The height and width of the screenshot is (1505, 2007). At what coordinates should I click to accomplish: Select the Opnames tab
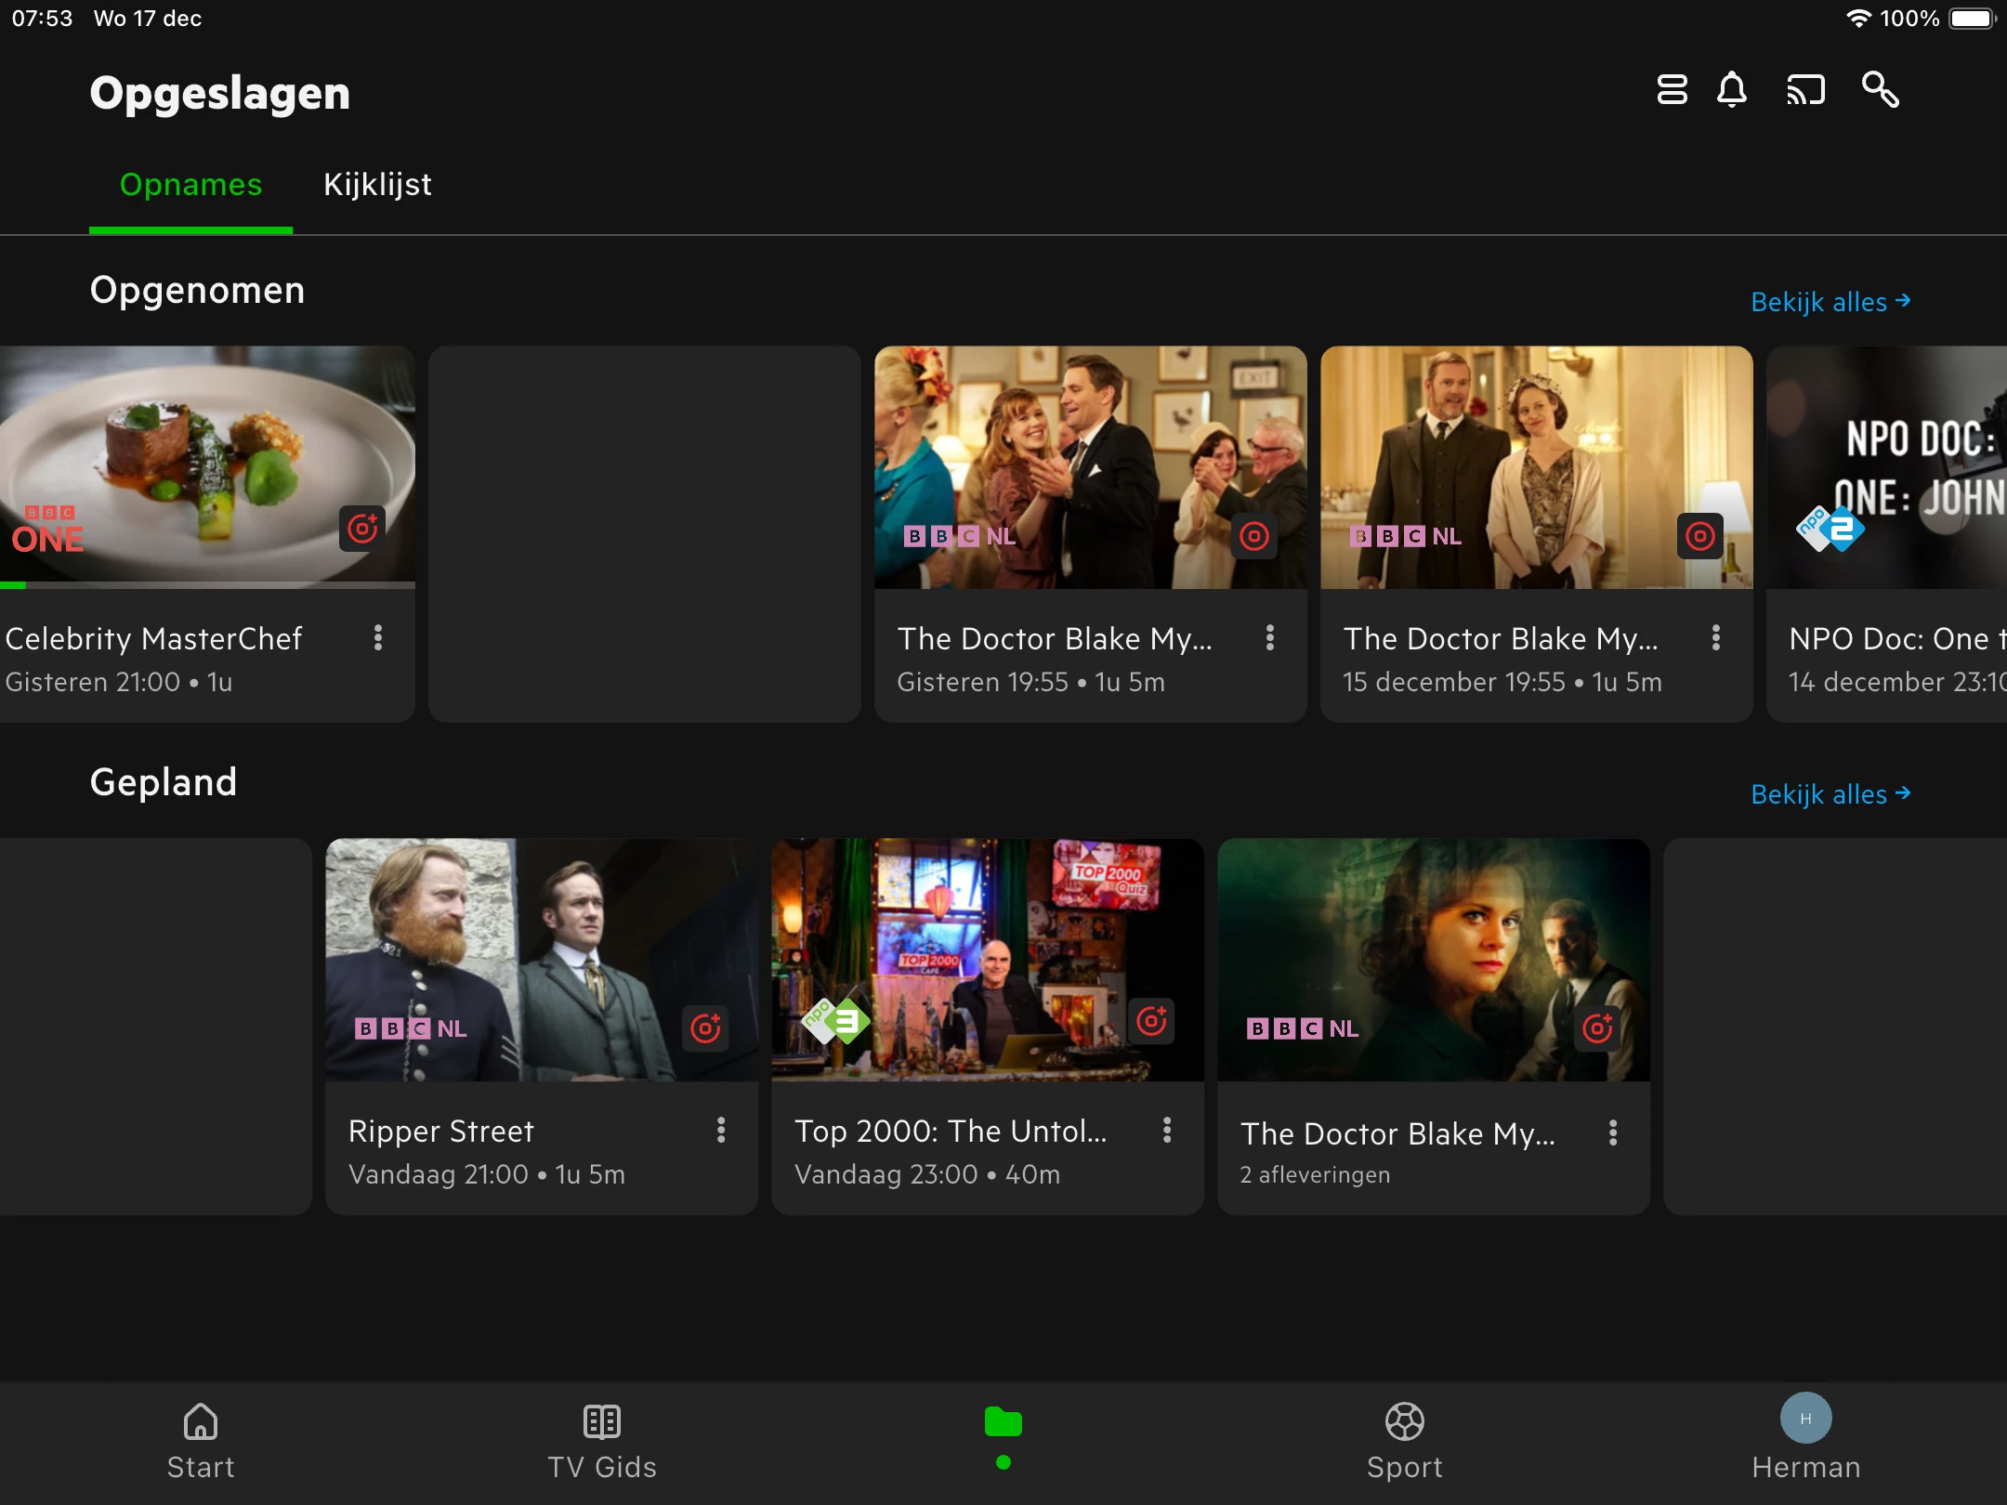(x=190, y=185)
